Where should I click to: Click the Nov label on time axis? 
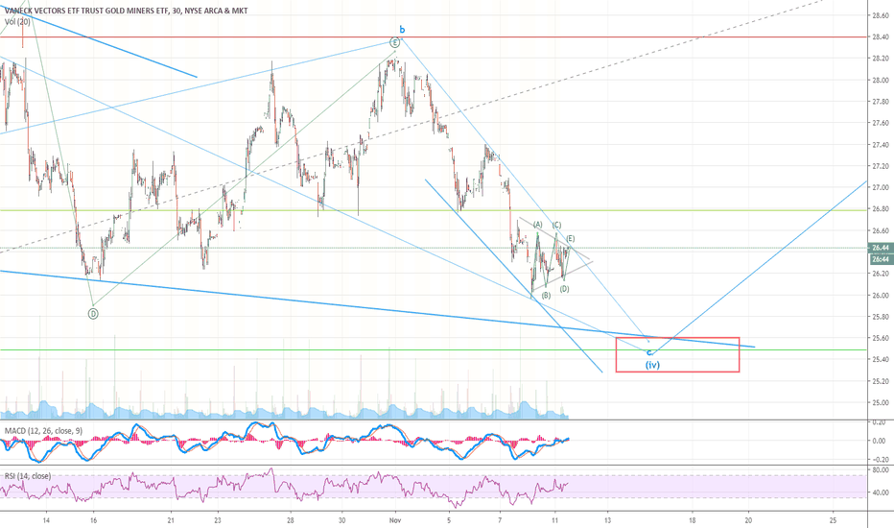click(x=394, y=520)
